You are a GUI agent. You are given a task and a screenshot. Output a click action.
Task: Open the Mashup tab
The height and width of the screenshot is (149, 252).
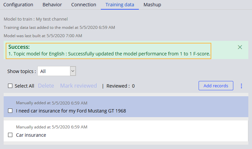(x=152, y=5)
